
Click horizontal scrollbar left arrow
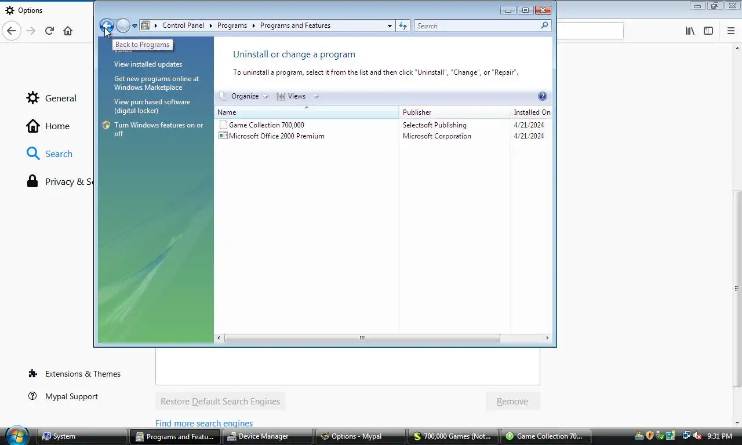pyautogui.click(x=219, y=338)
